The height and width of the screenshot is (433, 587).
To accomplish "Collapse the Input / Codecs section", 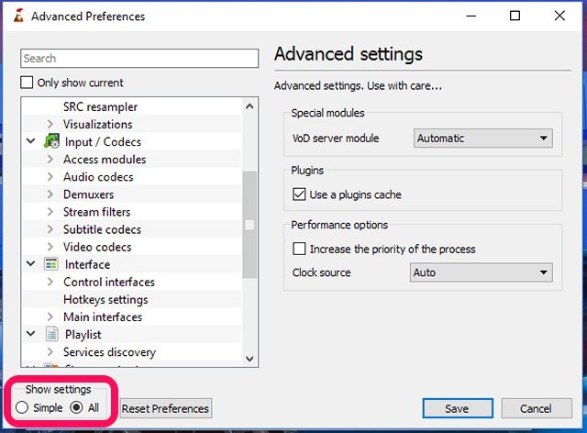I will [31, 141].
